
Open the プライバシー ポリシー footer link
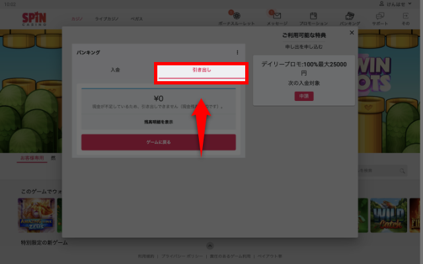point(181,256)
